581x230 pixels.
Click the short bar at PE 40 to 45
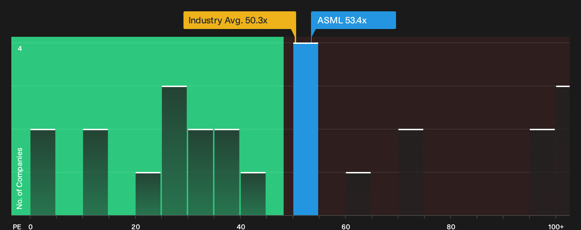tap(253, 194)
